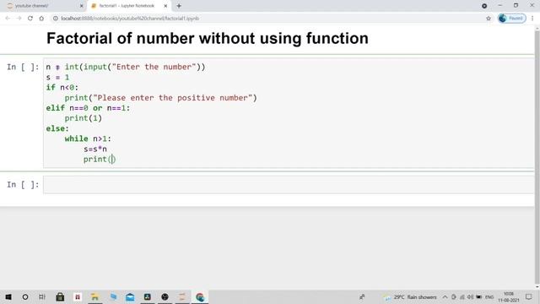The width and height of the screenshot is (540, 304).
Task: Click the "s=s*n" line
Action: (x=95, y=149)
